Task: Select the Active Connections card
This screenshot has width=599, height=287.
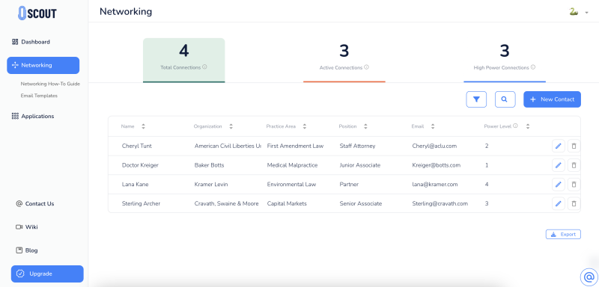Action: point(344,61)
